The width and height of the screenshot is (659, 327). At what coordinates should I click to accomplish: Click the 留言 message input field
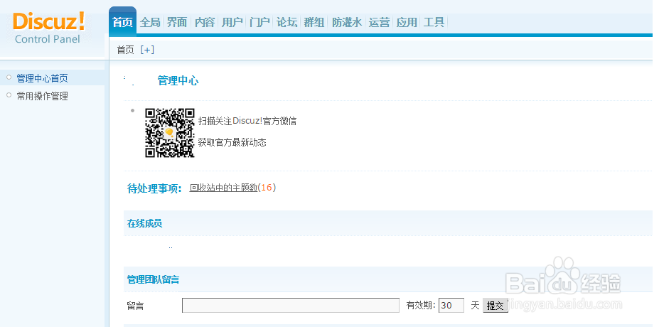pyautogui.click(x=291, y=306)
